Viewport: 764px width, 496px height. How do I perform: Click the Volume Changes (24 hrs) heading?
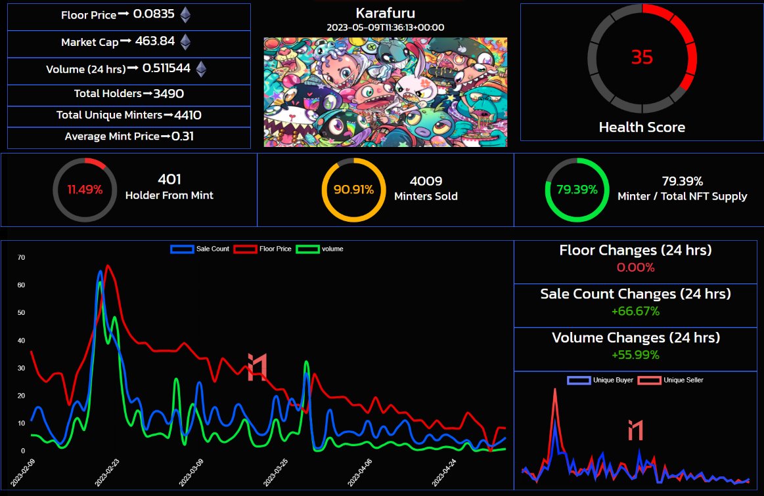click(635, 338)
